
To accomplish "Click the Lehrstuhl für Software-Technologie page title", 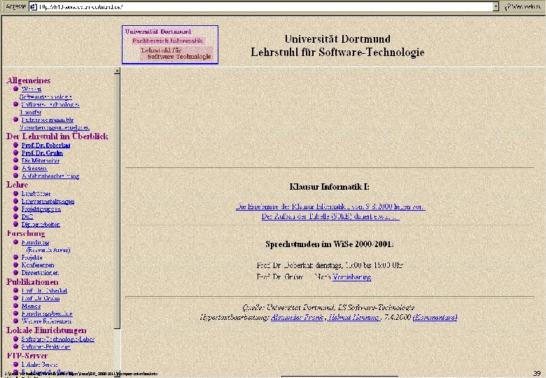I will click(x=337, y=52).
